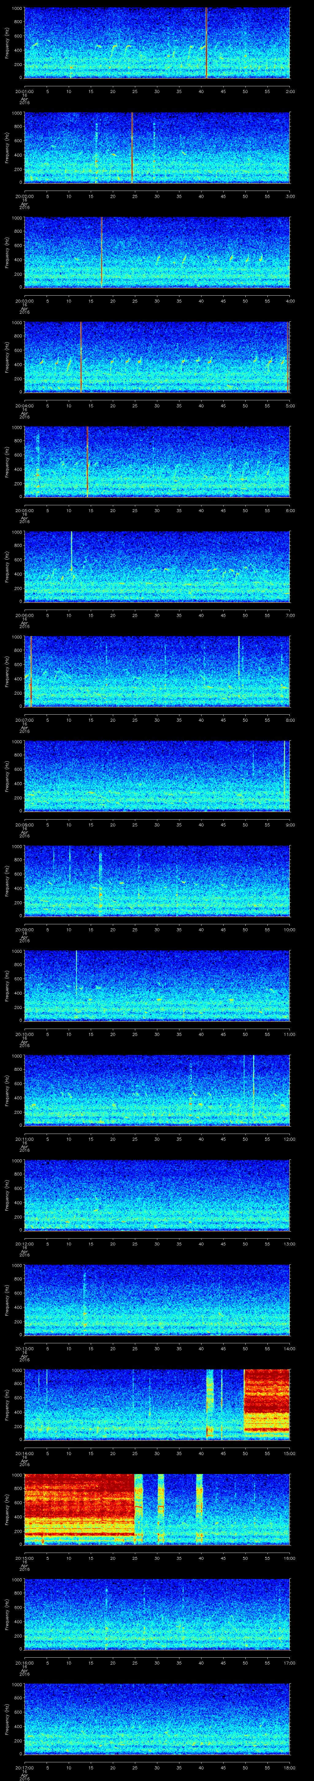Select the spectrogram panel starting at 20:06:00

coord(157,566)
